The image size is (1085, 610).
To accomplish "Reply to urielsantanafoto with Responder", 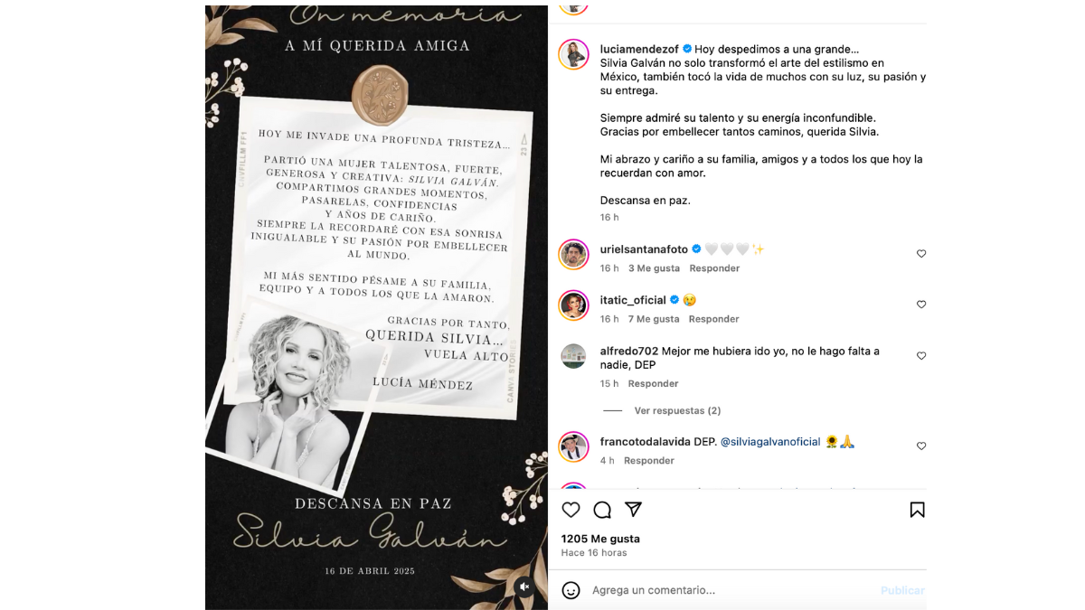I will pyautogui.click(x=714, y=268).
